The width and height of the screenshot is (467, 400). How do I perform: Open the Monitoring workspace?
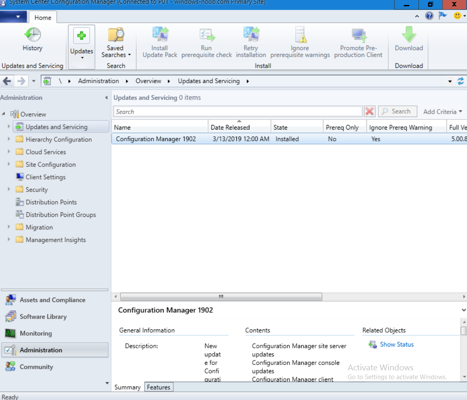click(55, 334)
